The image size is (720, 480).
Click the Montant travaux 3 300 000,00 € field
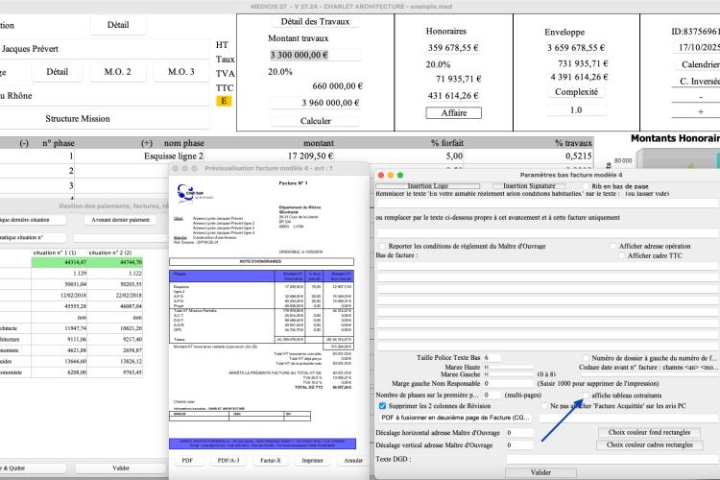tap(315, 55)
